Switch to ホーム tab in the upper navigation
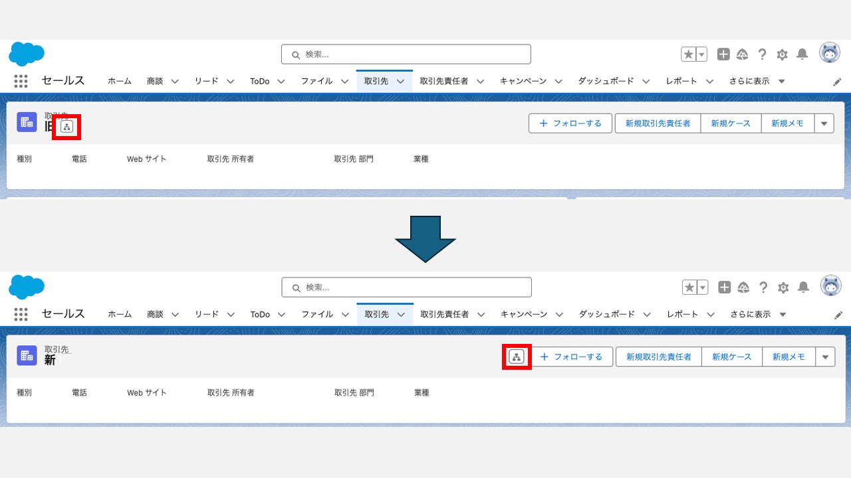The image size is (851, 478). coord(120,81)
